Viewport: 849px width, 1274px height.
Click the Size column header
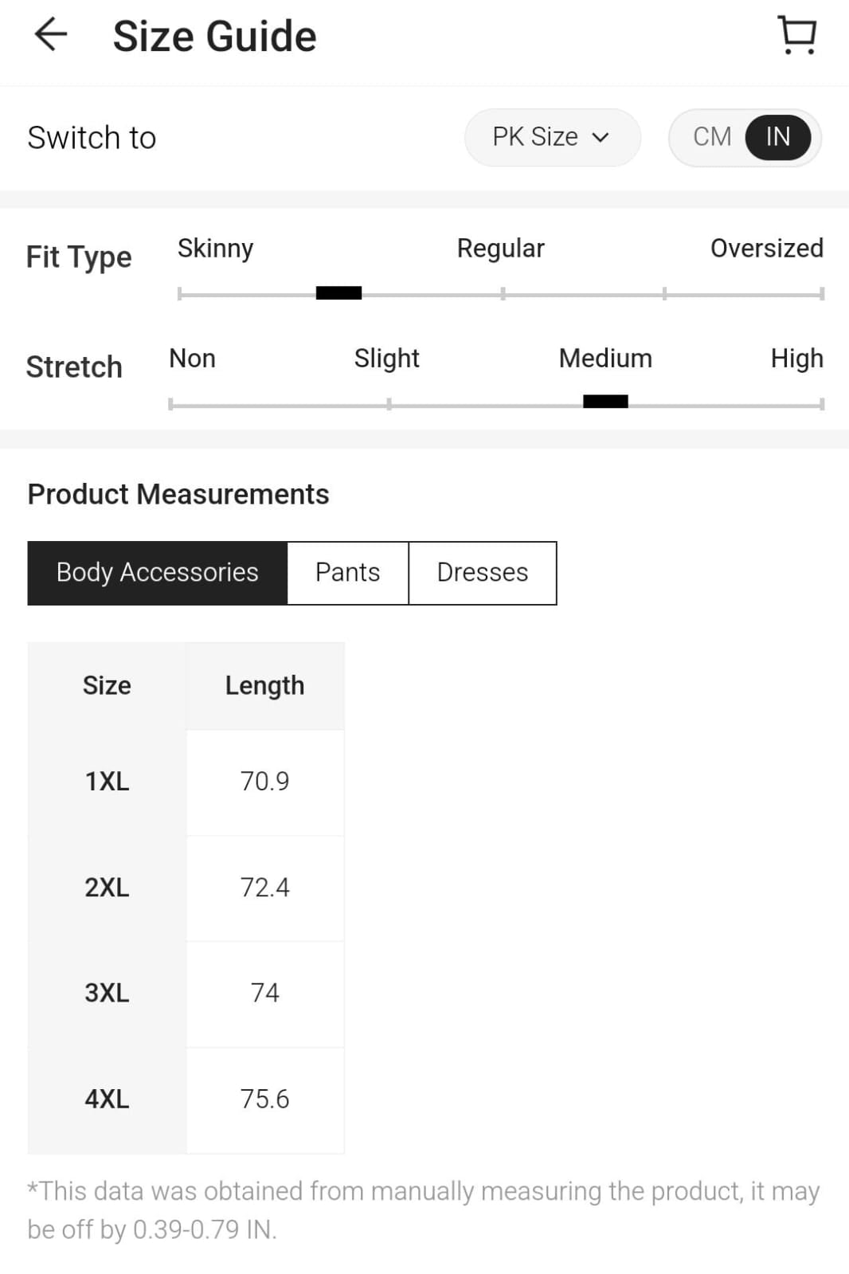107,686
